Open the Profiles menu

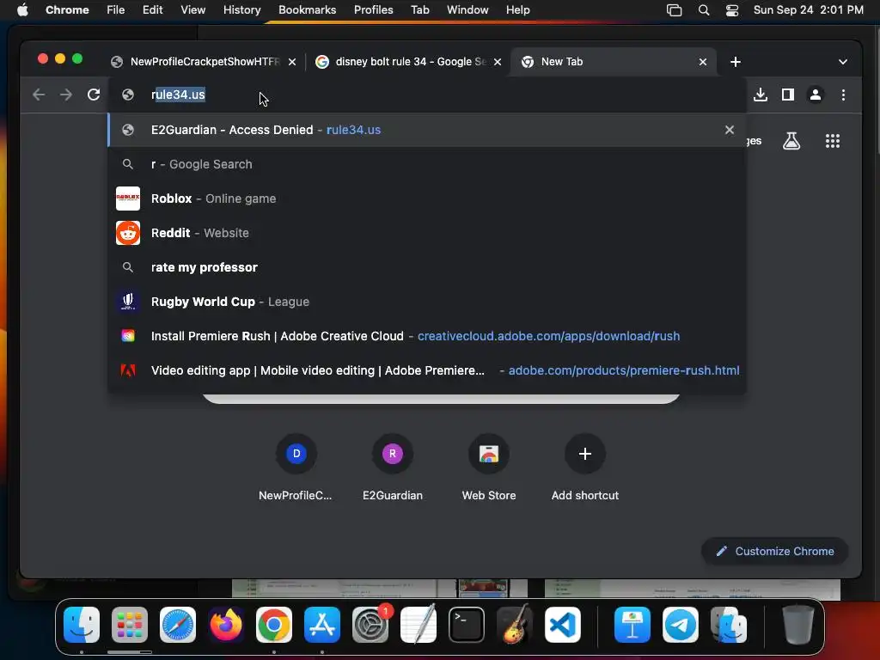[373, 10]
